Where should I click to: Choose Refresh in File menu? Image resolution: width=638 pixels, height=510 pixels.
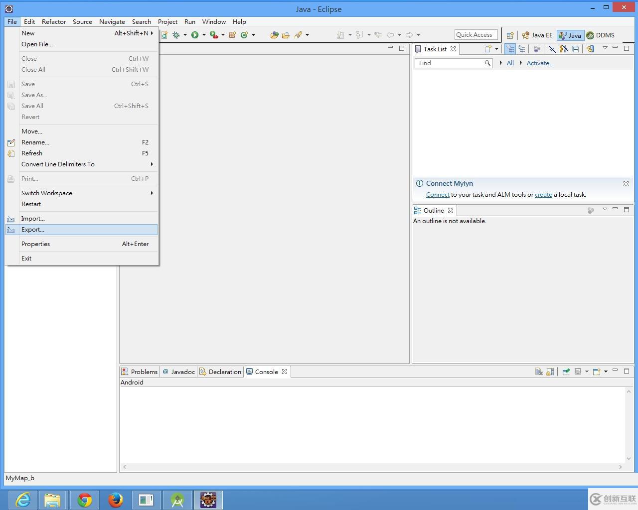pyautogui.click(x=81, y=153)
